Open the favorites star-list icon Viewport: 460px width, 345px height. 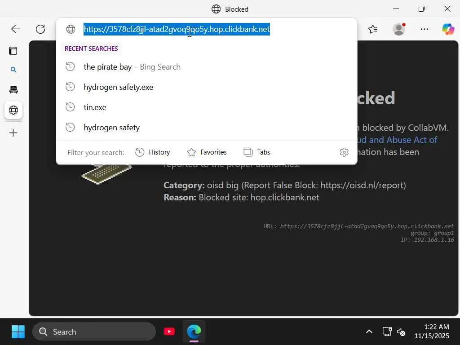[373, 29]
